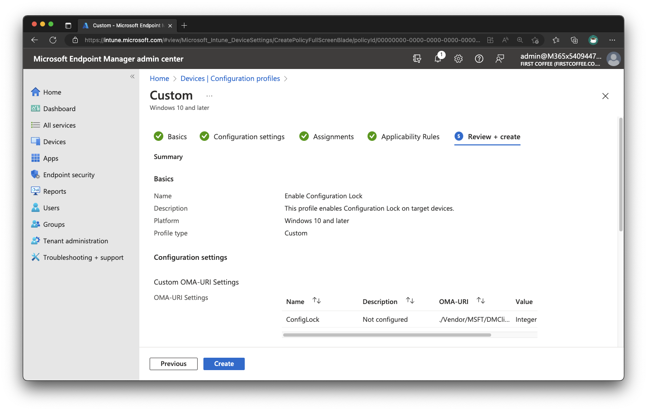Toggle sorting on the Name column
This screenshot has width=647, height=411.
[x=317, y=300]
